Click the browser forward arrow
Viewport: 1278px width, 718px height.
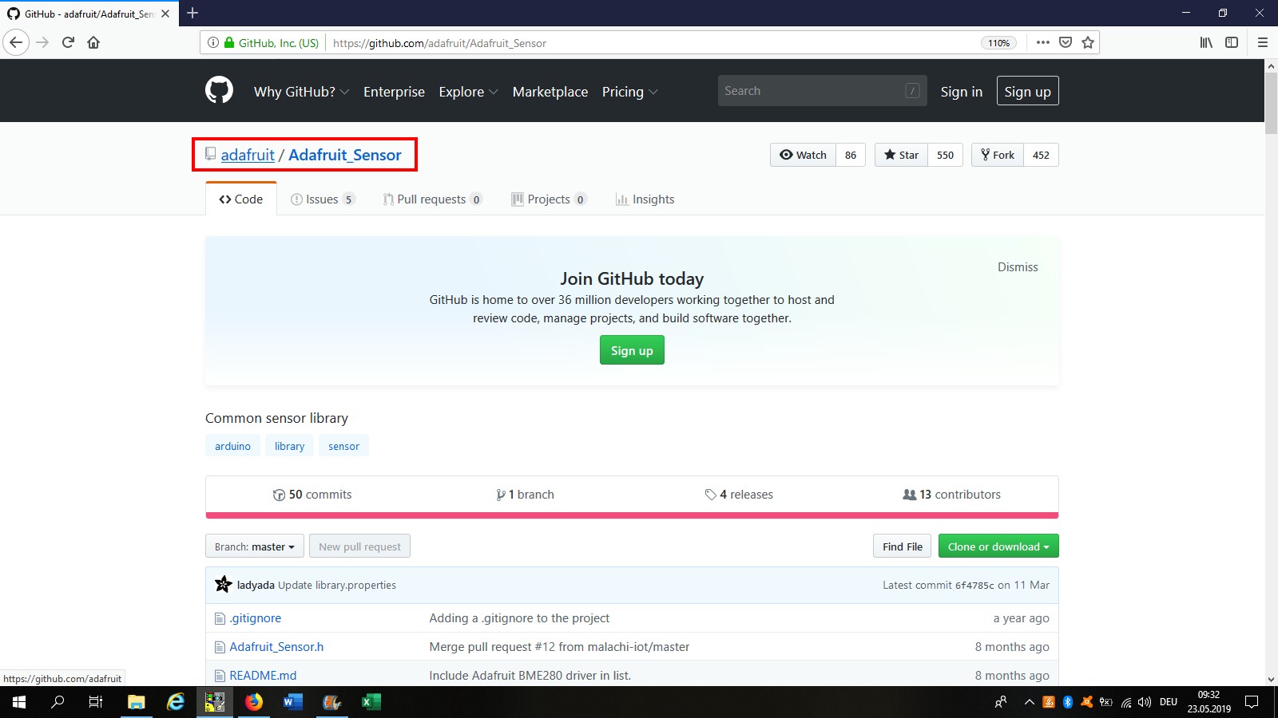(43, 42)
